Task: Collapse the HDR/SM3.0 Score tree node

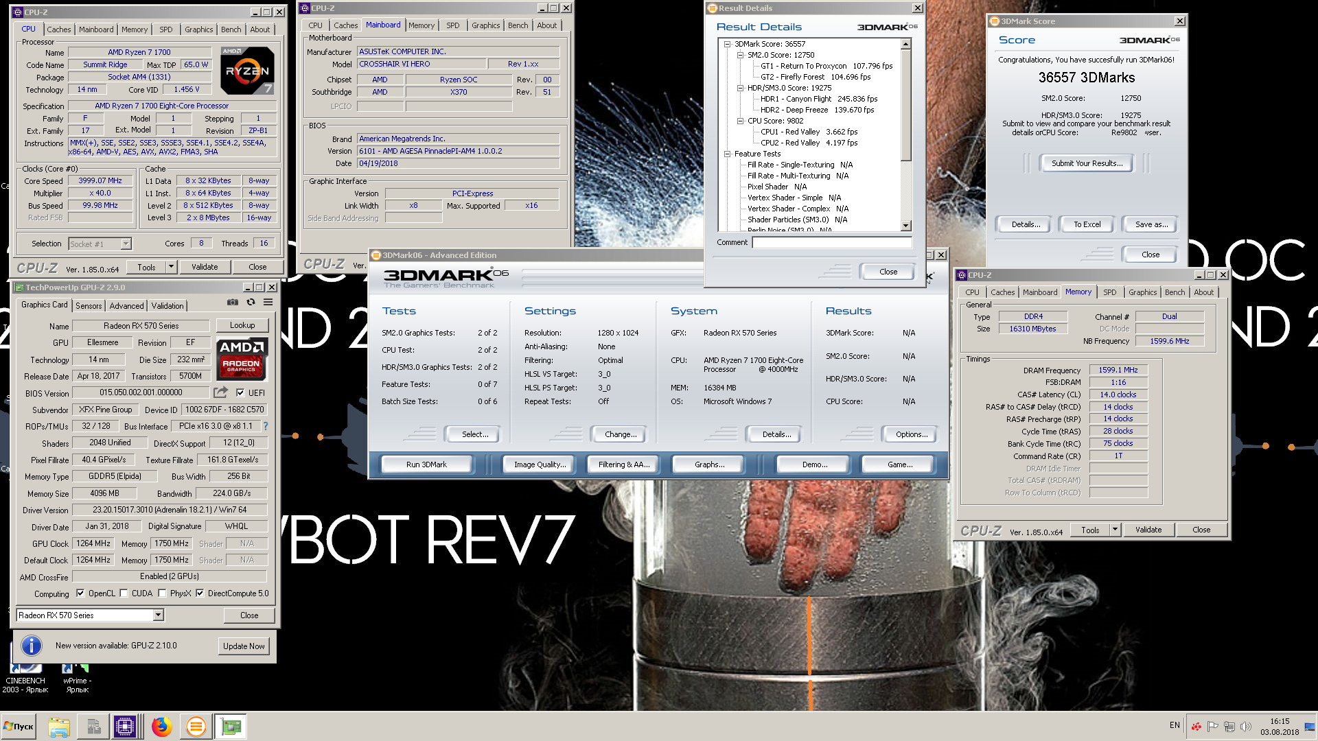Action: (x=740, y=88)
